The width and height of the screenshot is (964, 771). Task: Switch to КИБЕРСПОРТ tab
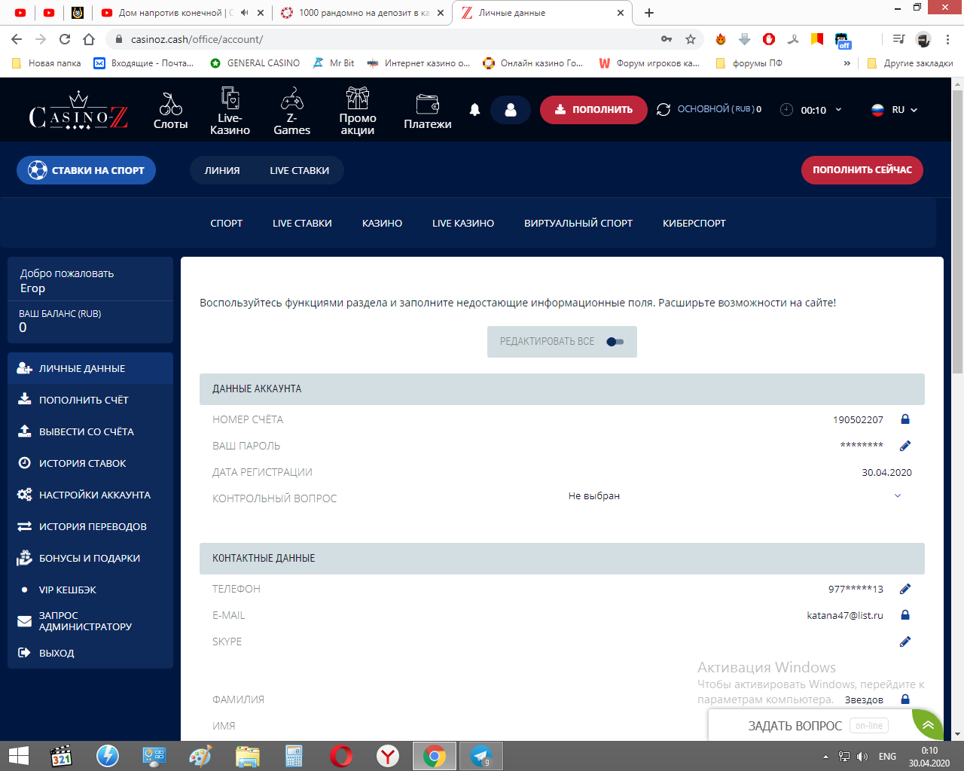pyautogui.click(x=694, y=223)
